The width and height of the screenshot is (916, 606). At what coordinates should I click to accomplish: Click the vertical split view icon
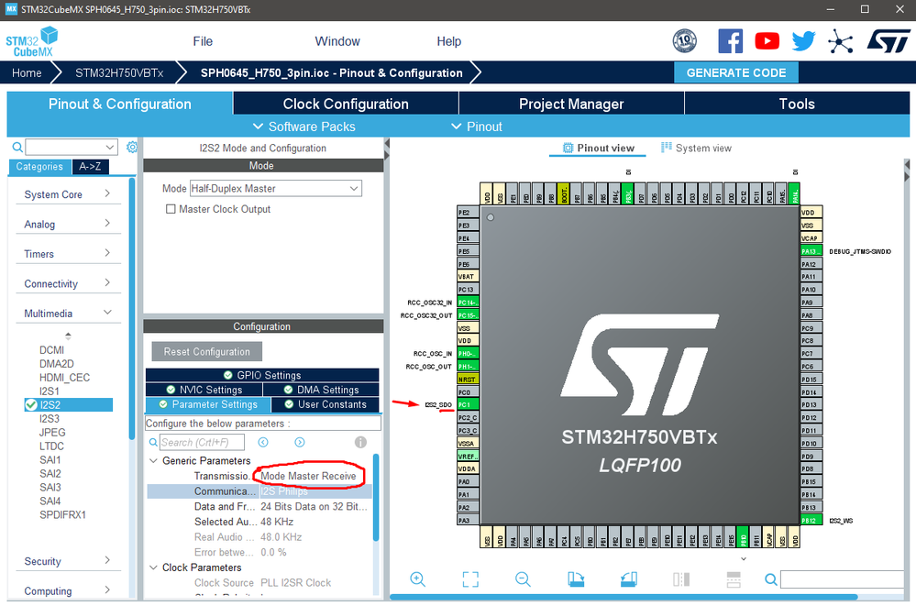pos(681,579)
